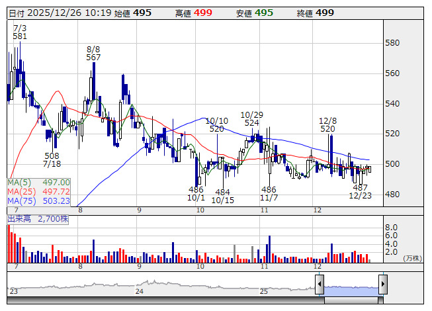Click the 484 10/15 low label
Viewport: 432px width, 311px height.
(x=222, y=196)
